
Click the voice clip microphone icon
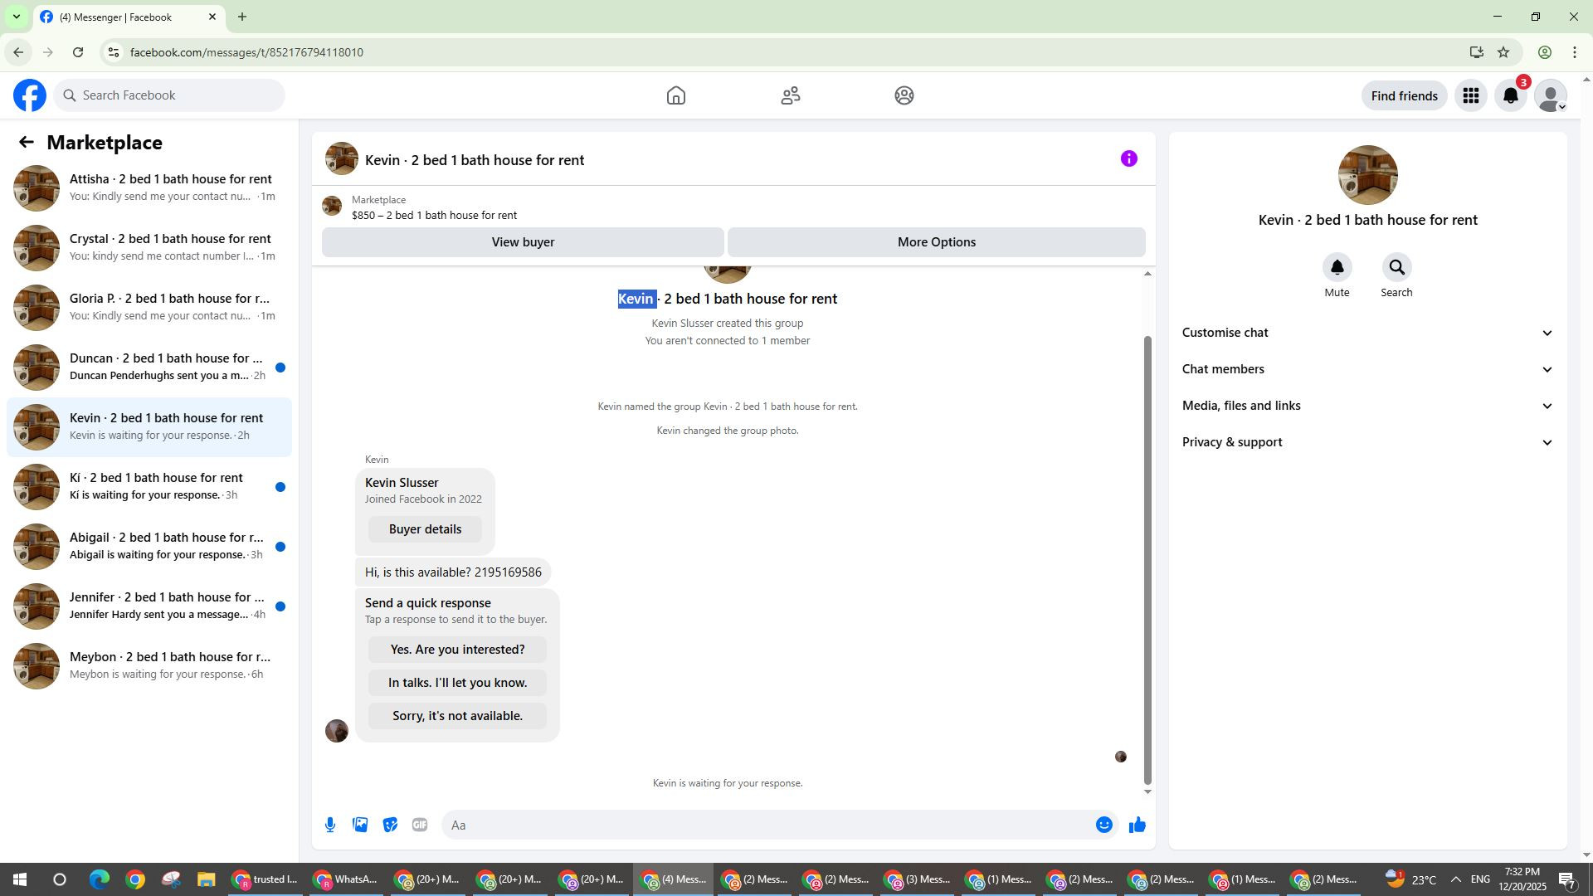[x=330, y=825]
